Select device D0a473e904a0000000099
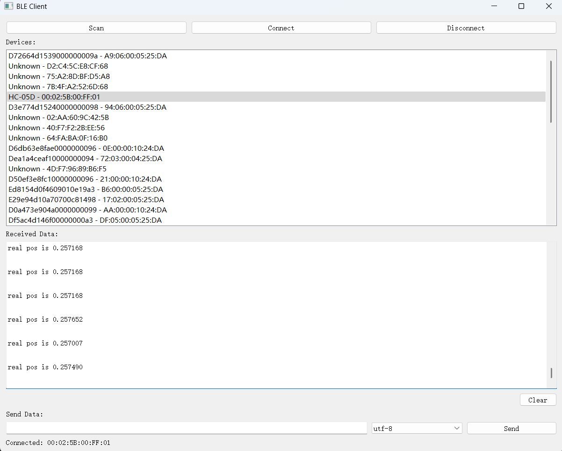This screenshot has width=562, height=451. [x=277, y=210]
